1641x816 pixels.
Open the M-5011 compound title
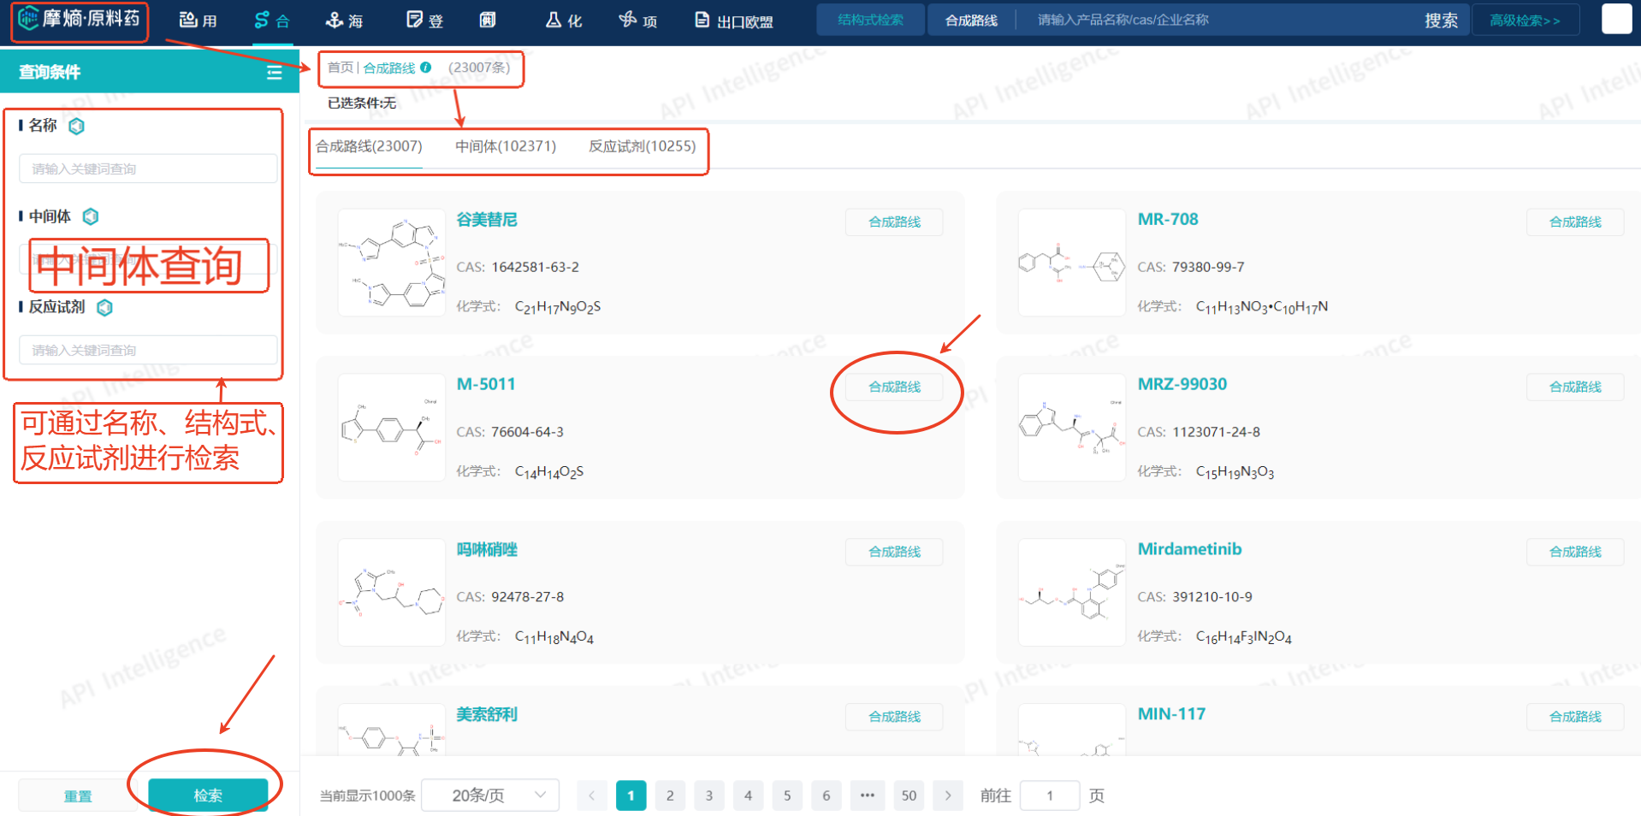486,385
